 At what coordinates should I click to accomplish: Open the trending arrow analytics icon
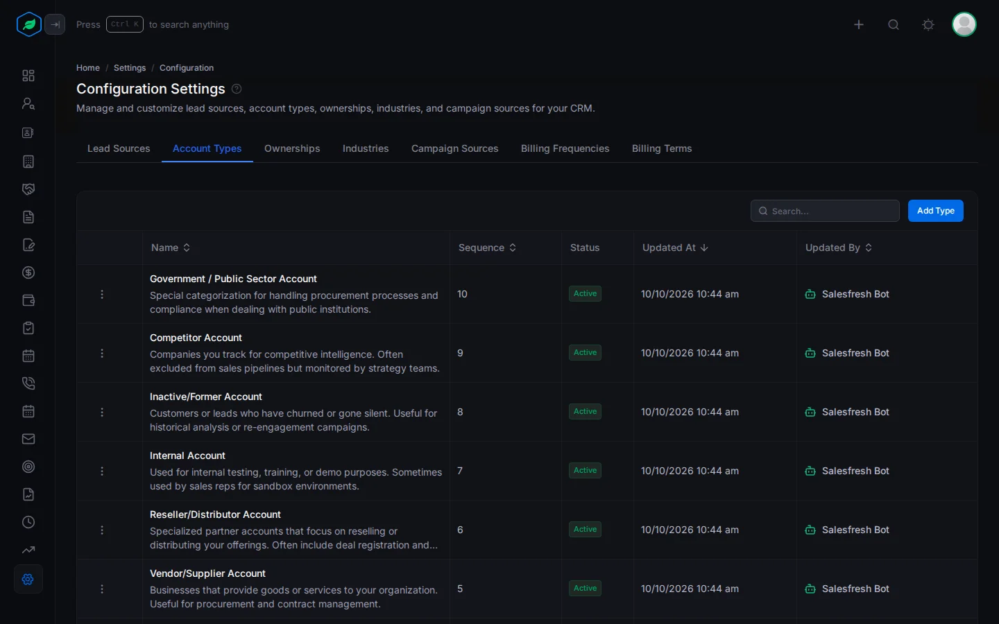click(28, 550)
